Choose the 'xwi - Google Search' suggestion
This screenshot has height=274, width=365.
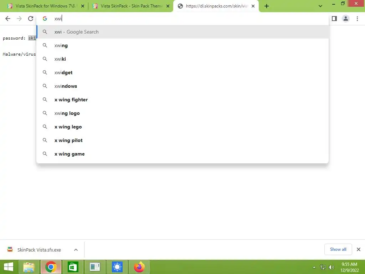click(182, 32)
